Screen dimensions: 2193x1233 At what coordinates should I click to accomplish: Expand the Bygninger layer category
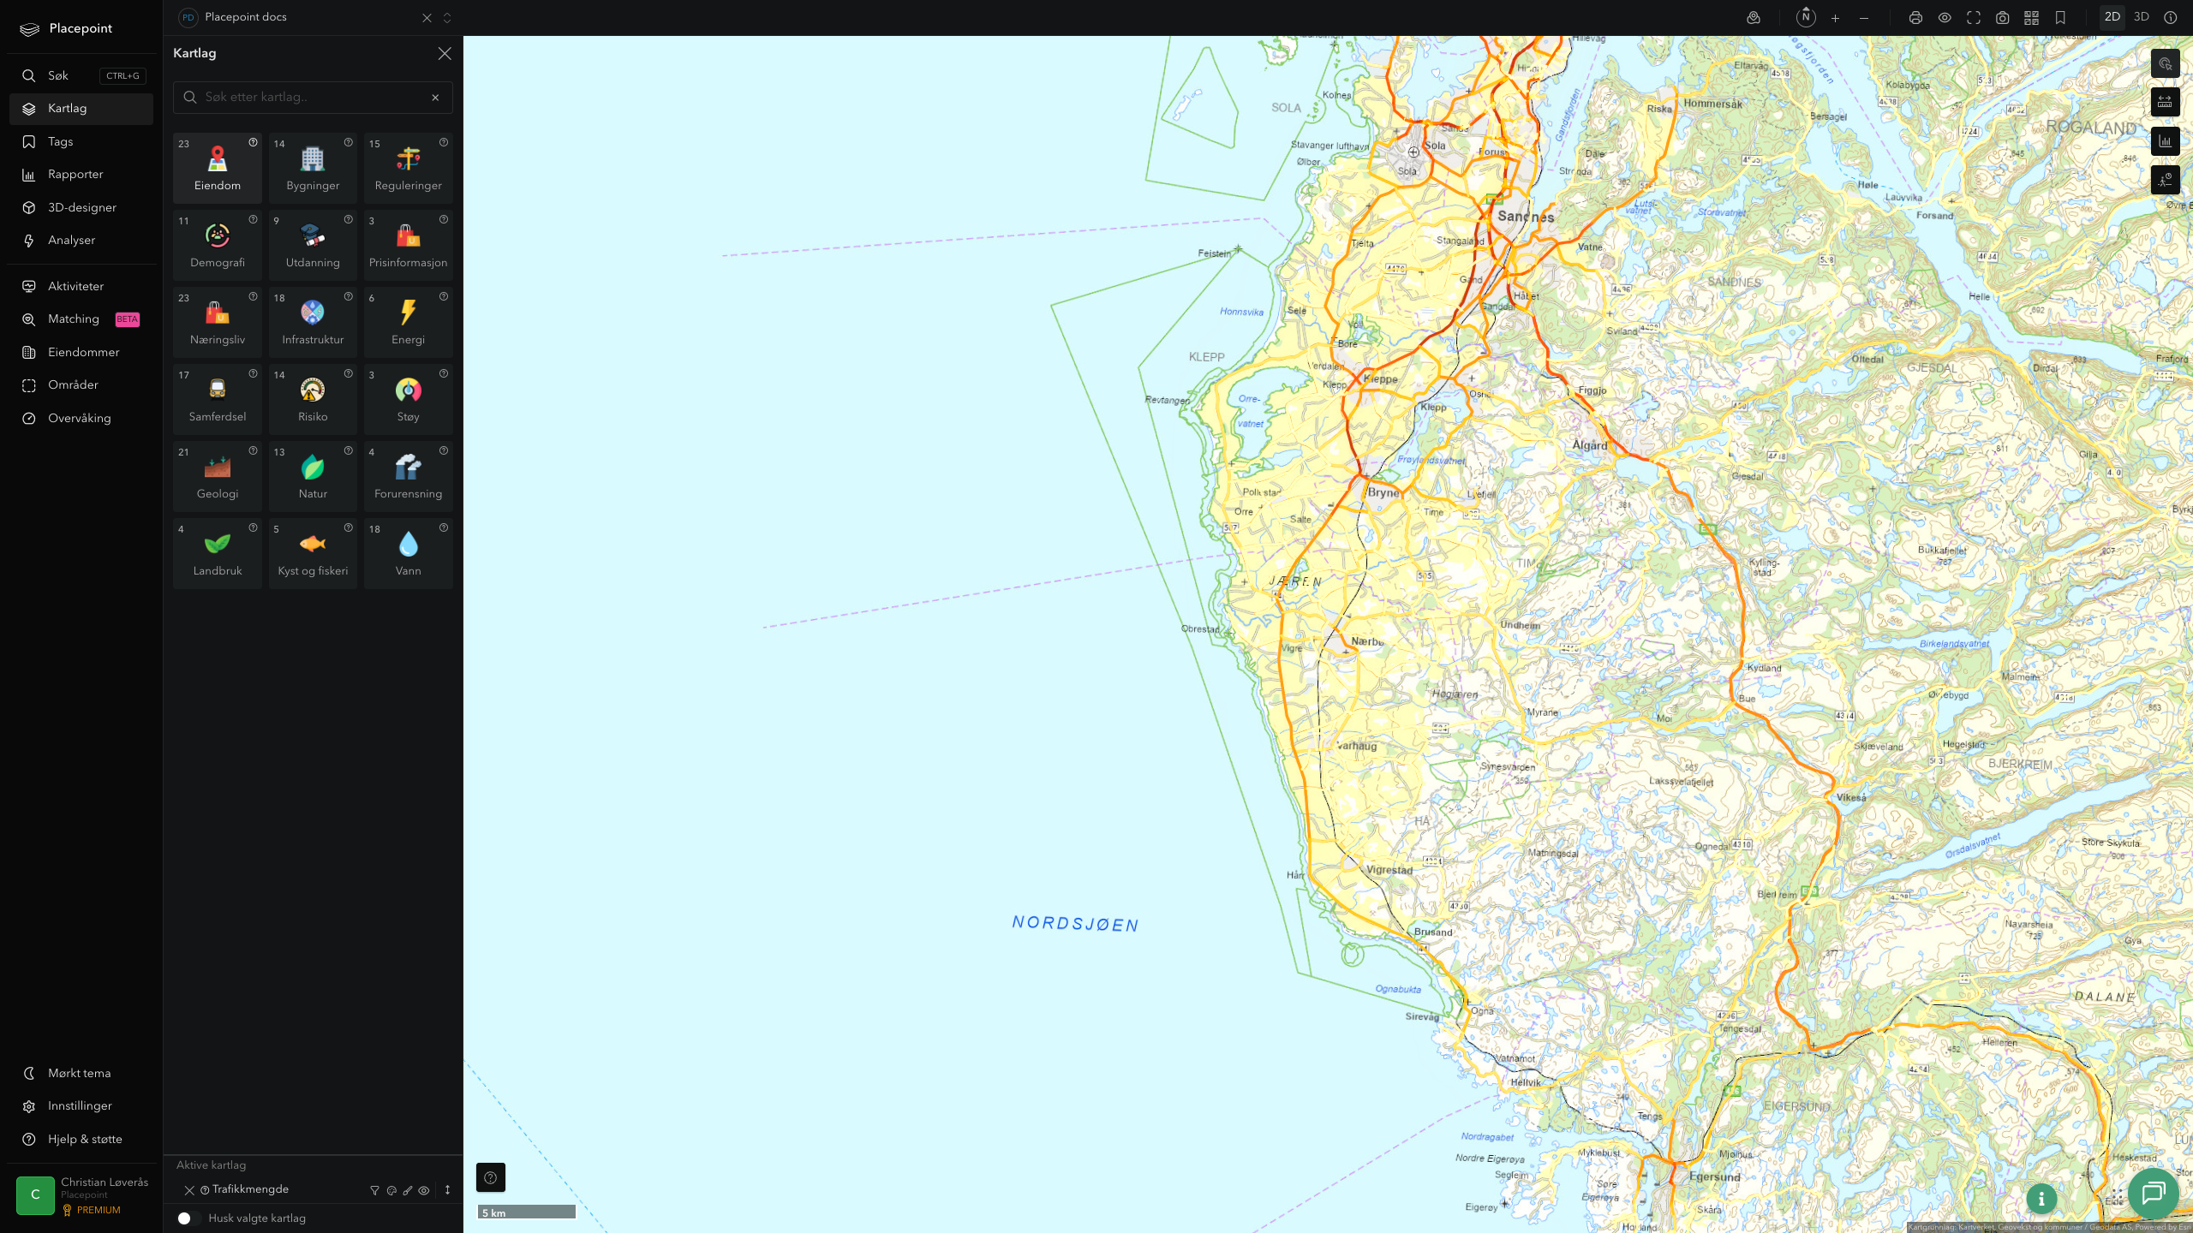click(x=313, y=168)
